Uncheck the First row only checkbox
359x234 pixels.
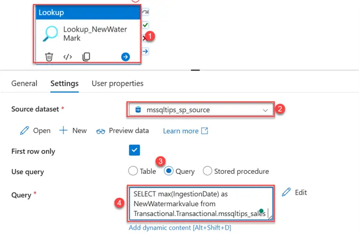pyautogui.click(x=134, y=151)
